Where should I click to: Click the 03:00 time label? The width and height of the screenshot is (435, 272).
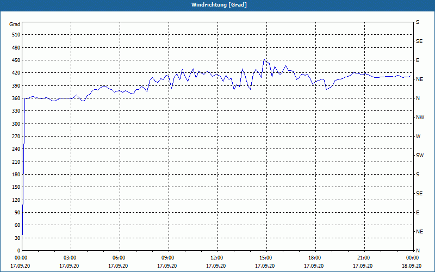[71, 258]
